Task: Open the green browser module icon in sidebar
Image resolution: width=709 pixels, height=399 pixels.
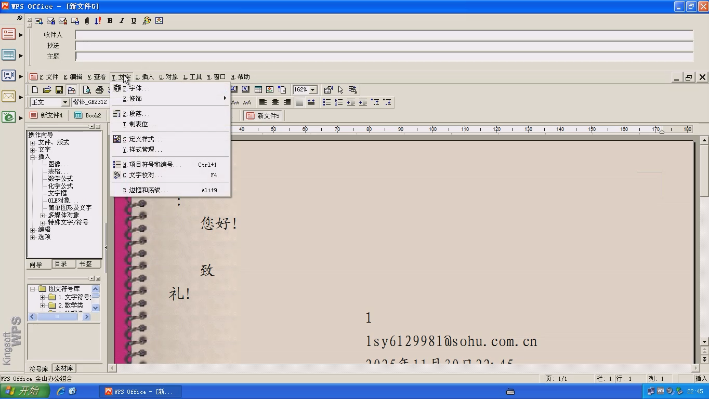Action: (9, 117)
